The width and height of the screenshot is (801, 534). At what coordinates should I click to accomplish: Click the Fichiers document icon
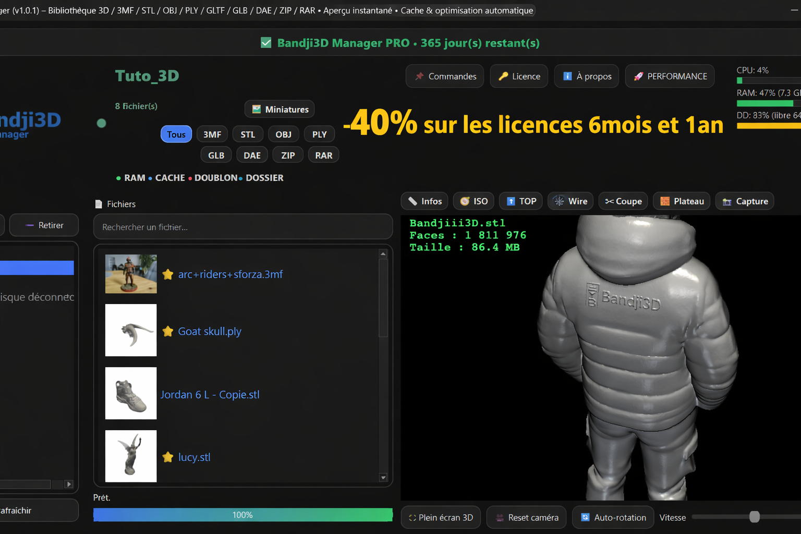tap(99, 204)
